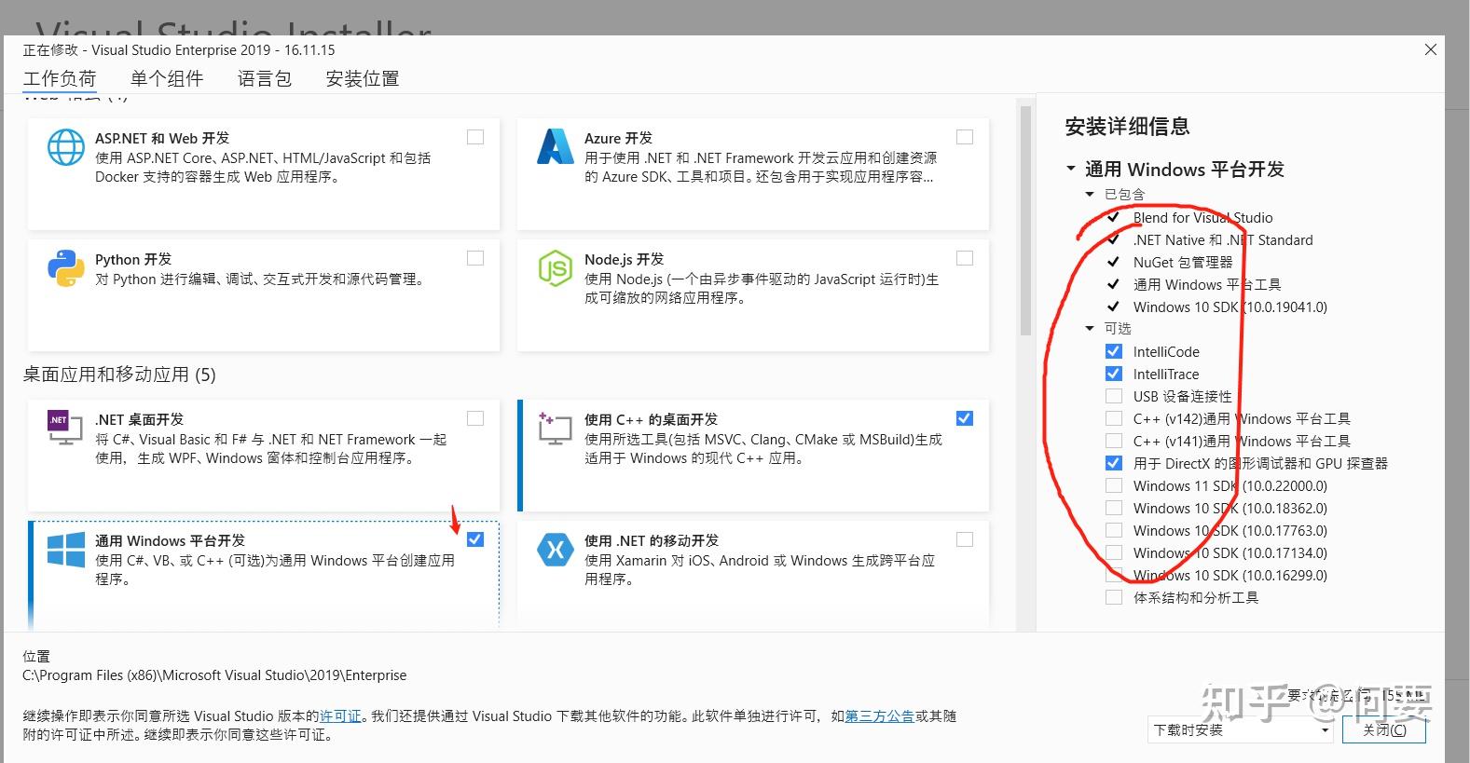The width and height of the screenshot is (1470, 763).
Task: Check C++ (v141) 通用 Windows 平台工具
Action: coord(1114,441)
